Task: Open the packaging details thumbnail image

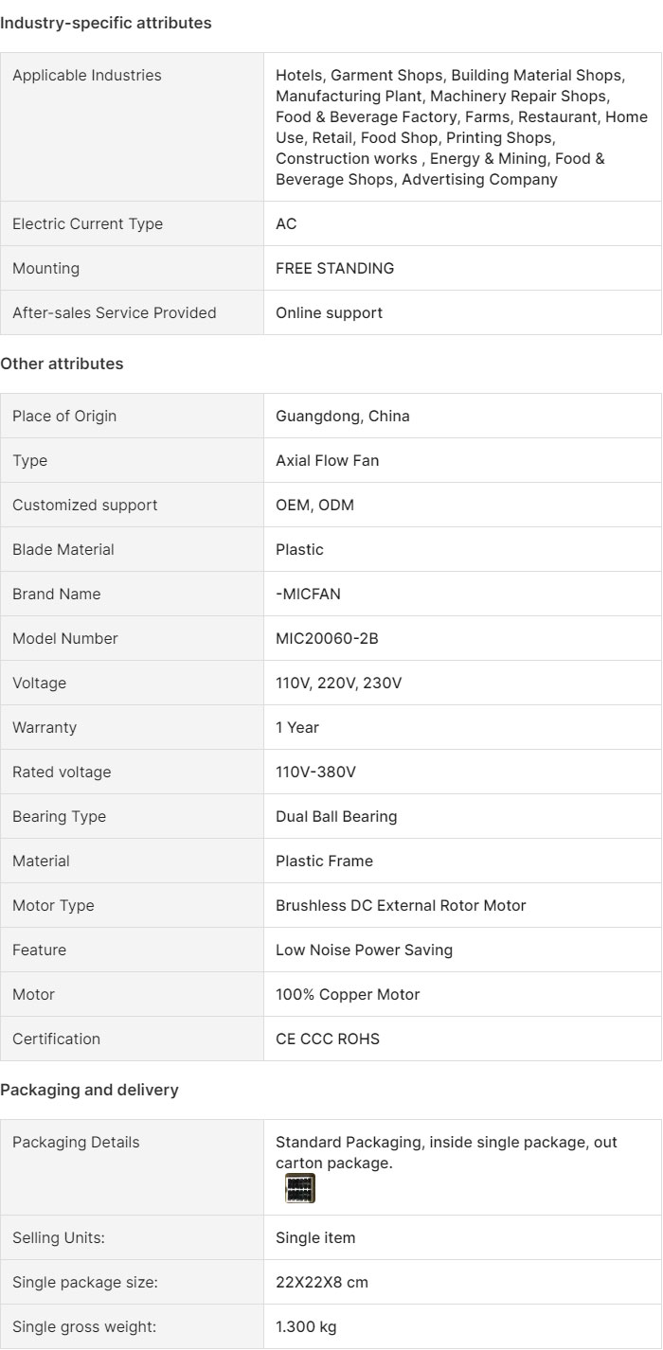Action: click(x=300, y=1188)
